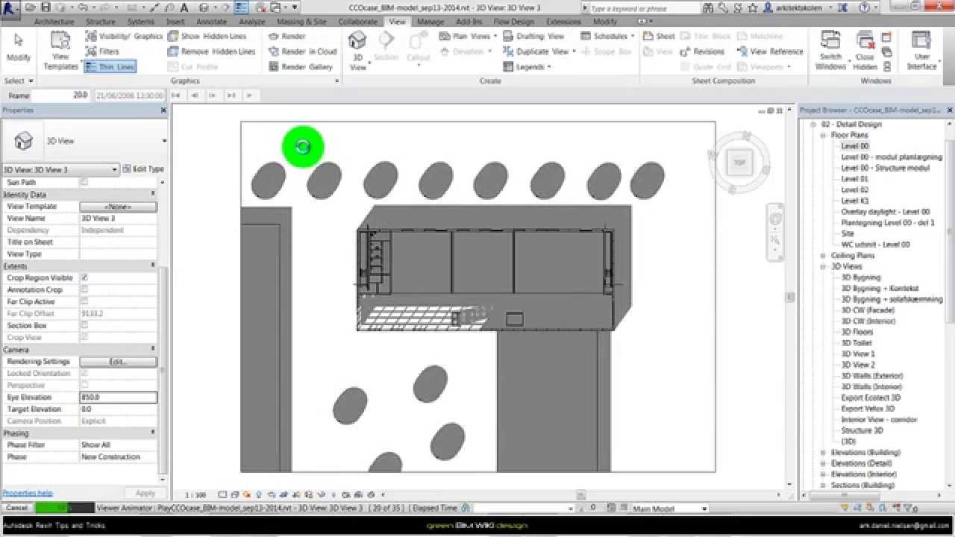Switch to Massing & Site tab

(x=301, y=22)
